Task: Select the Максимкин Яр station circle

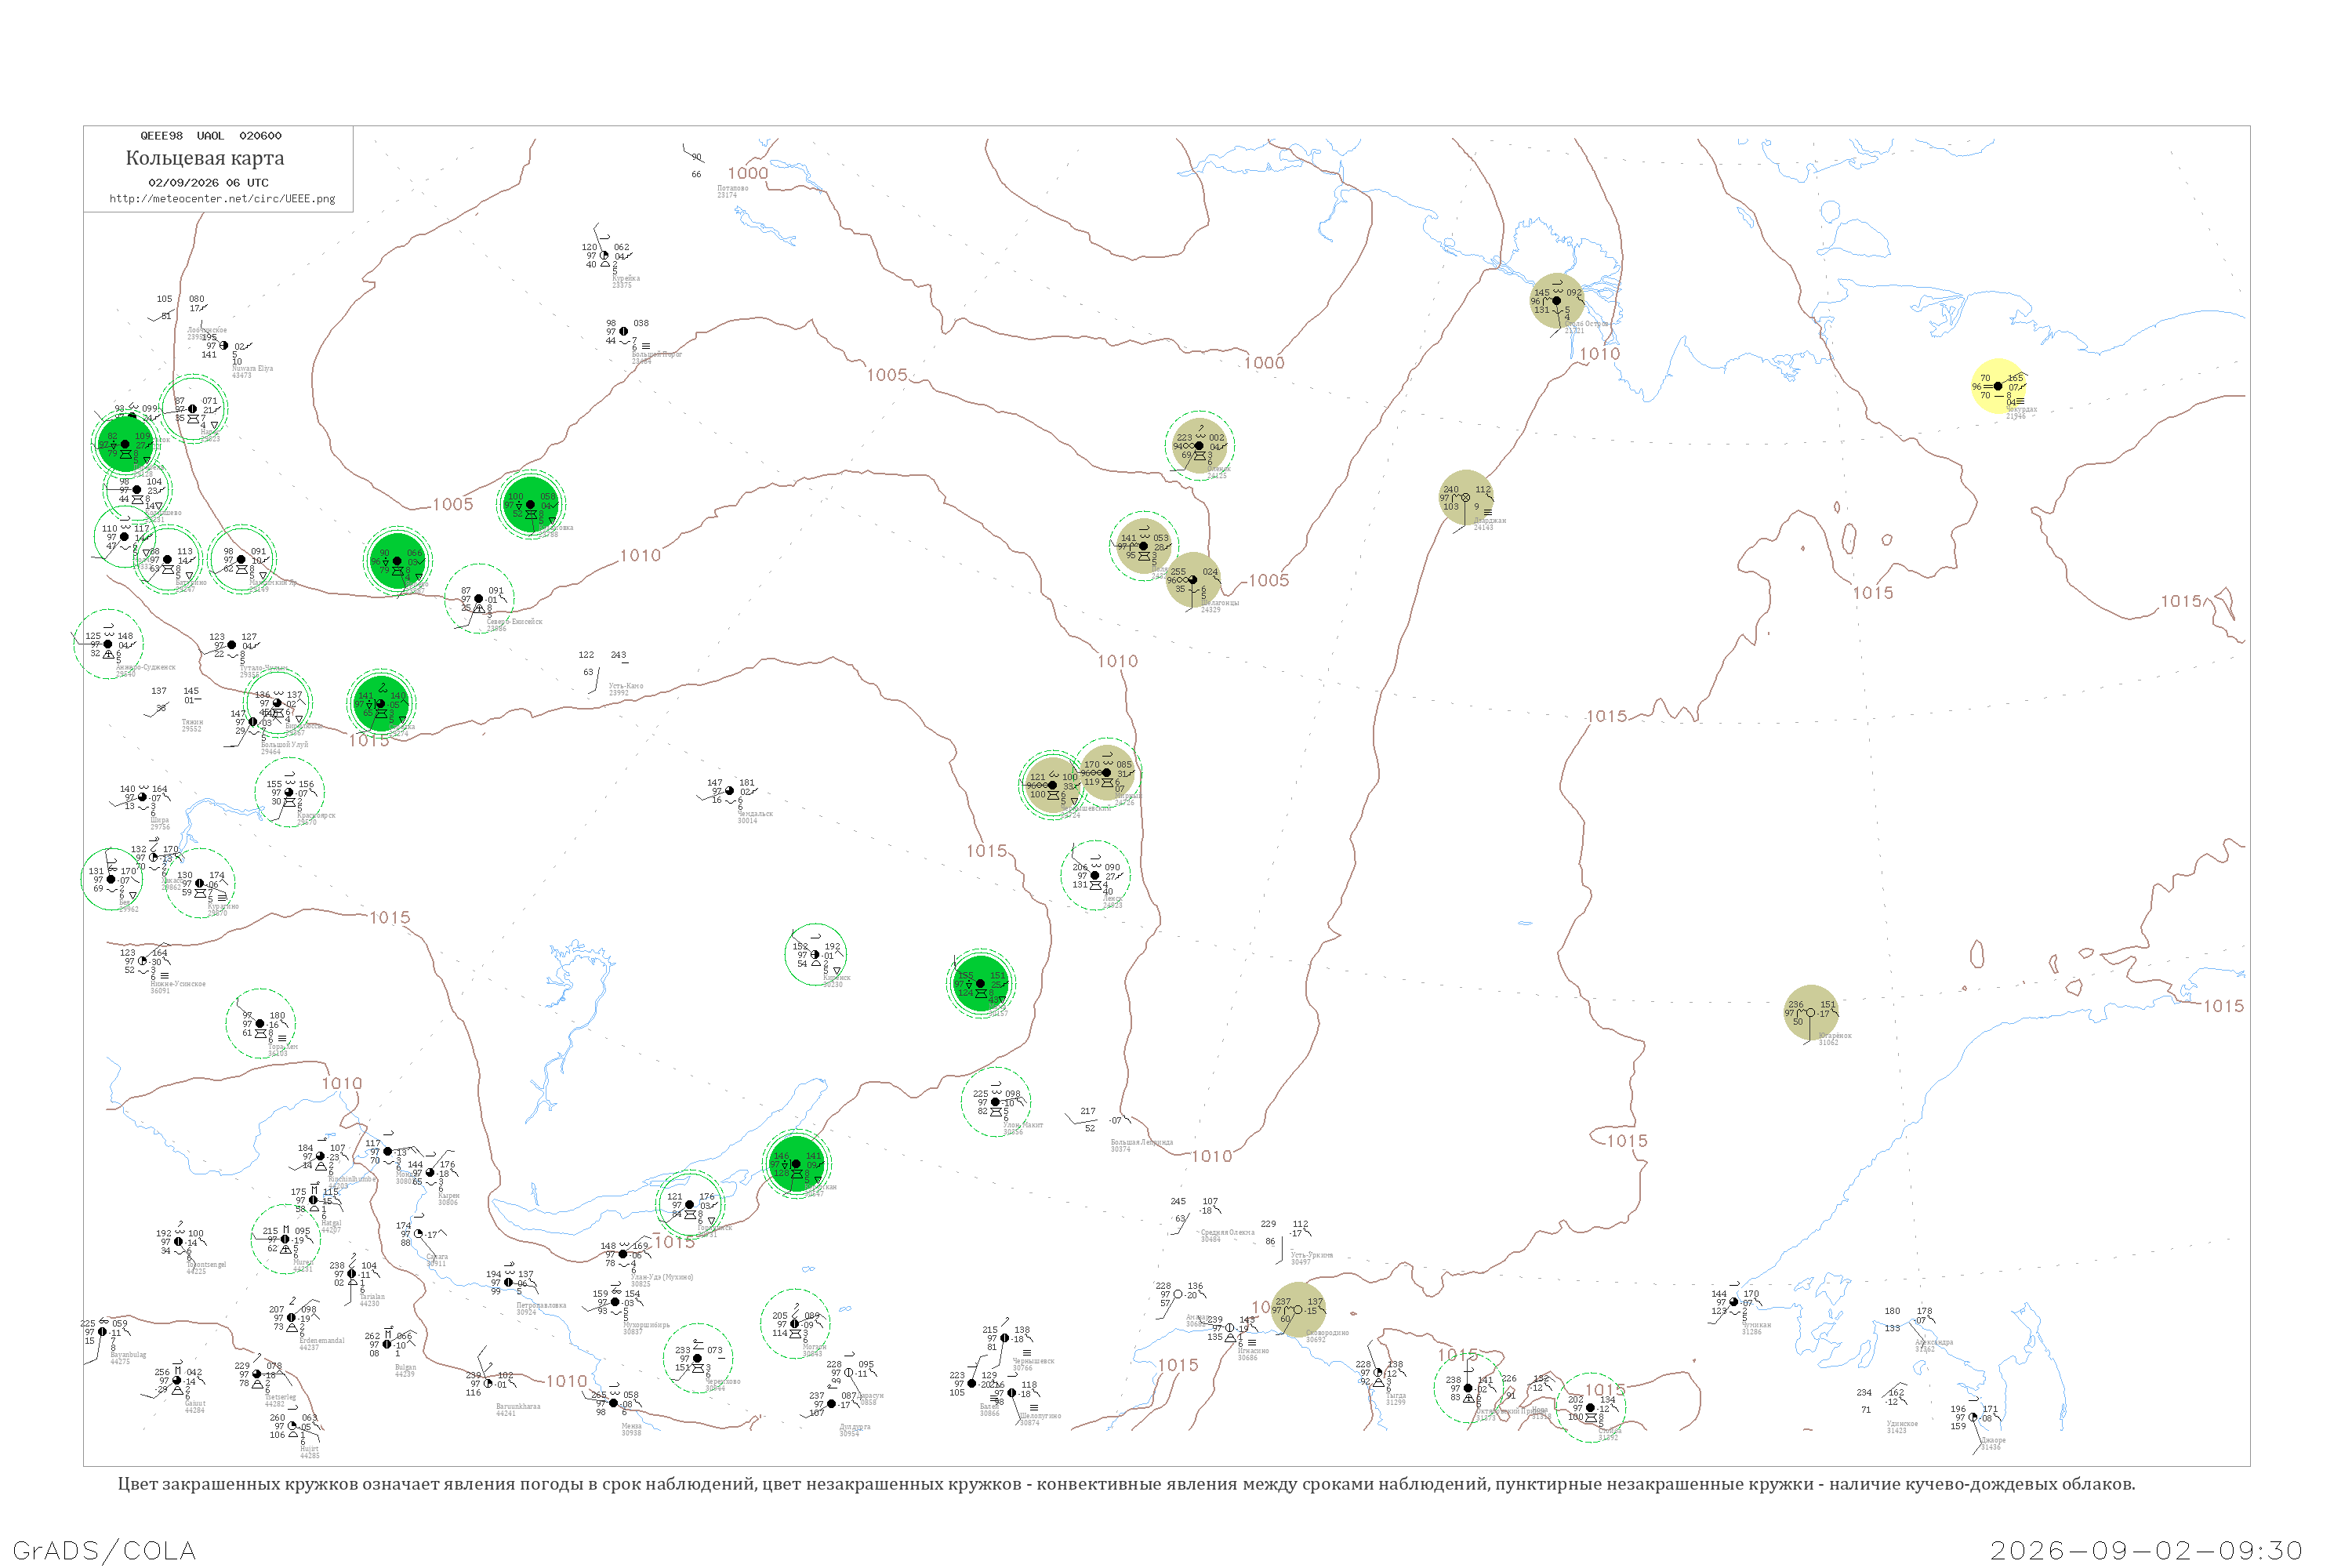Action: tap(241, 559)
